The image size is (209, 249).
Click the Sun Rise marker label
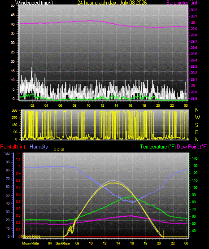[63, 243]
